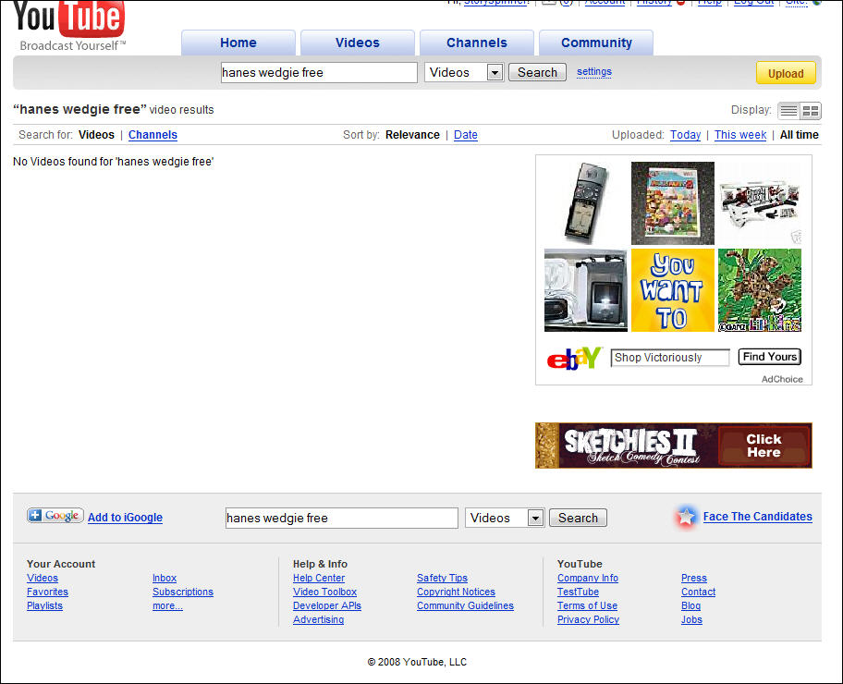The height and width of the screenshot is (684, 843).
Task: Open Developer APIs link
Action: coord(327,606)
